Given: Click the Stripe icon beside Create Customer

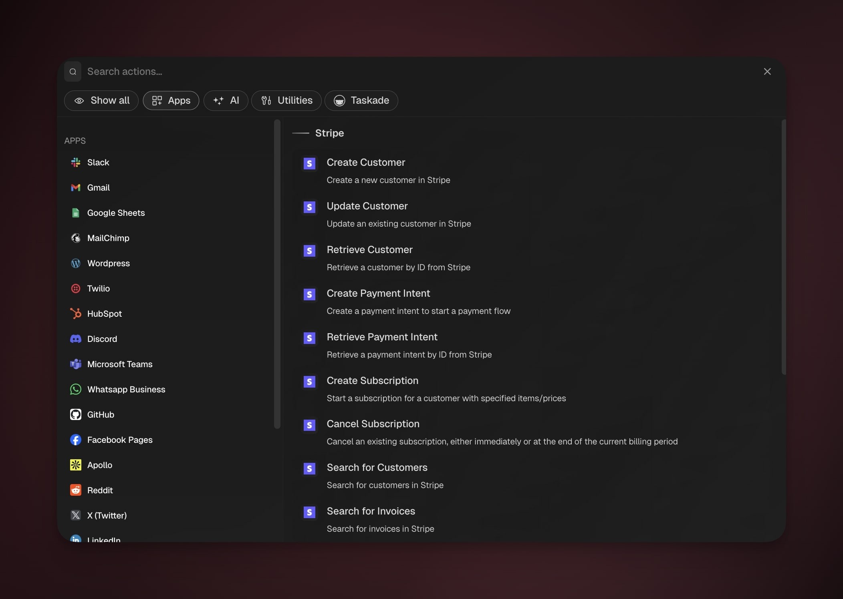Looking at the screenshot, I should (x=309, y=163).
